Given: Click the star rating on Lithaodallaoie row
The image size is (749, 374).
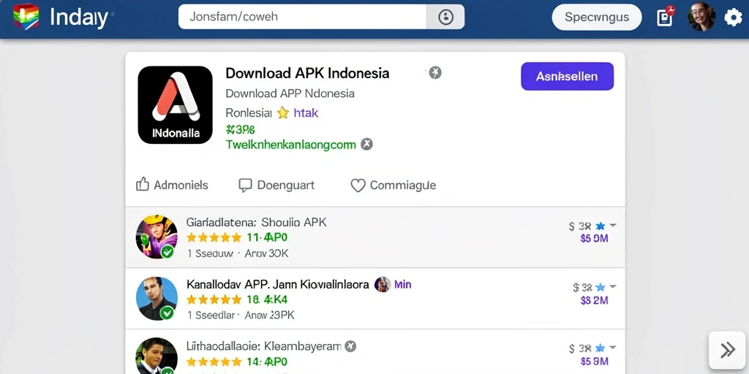Looking at the screenshot, I should pyautogui.click(x=214, y=362).
